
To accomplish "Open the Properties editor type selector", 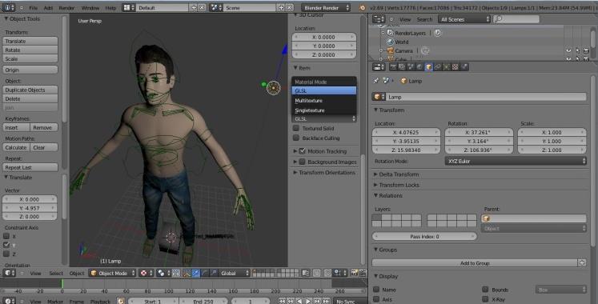I will click(x=379, y=67).
